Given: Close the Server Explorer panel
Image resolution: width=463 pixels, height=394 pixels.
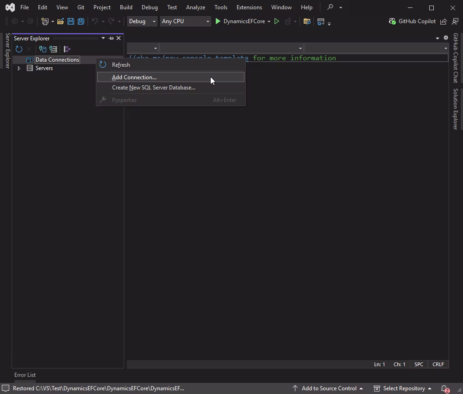Looking at the screenshot, I should 119,38.
